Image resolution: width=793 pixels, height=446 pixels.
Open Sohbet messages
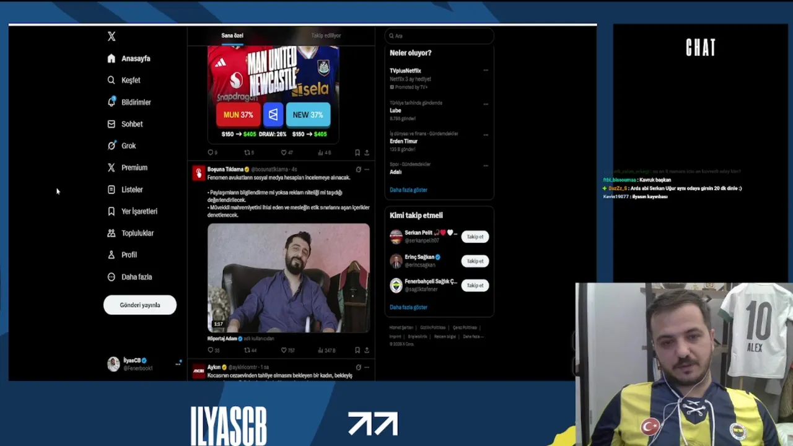click(x=125, y=124)
